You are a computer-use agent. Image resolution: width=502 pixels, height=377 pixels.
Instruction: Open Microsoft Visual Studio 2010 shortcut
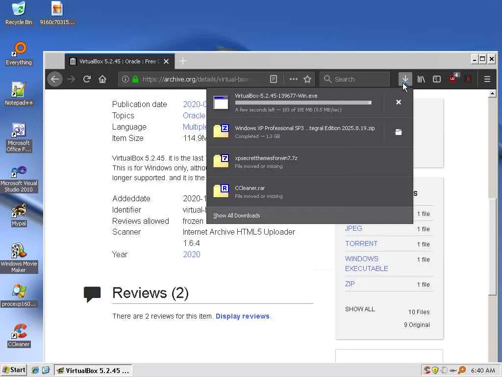click(19, 179)
